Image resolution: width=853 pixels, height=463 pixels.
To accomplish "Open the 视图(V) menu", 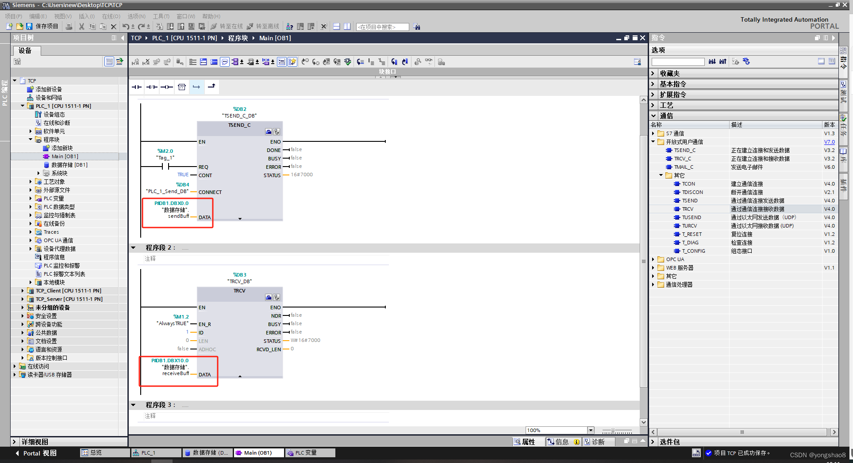I will tap(63, 16).
